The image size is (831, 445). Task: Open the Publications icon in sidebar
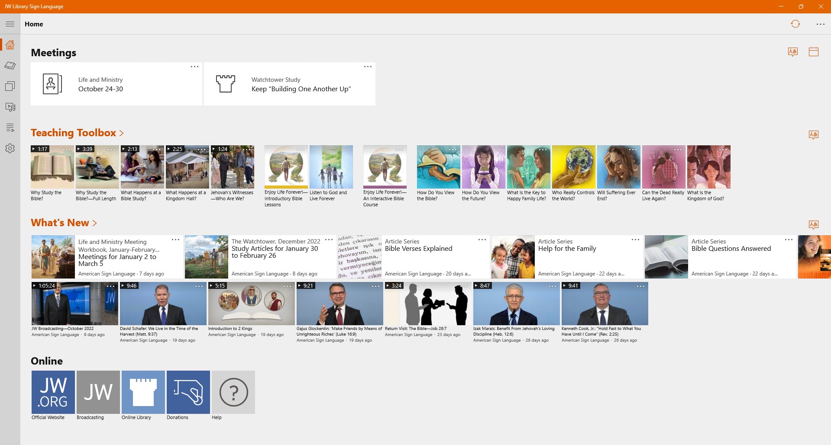coord(10,86)
